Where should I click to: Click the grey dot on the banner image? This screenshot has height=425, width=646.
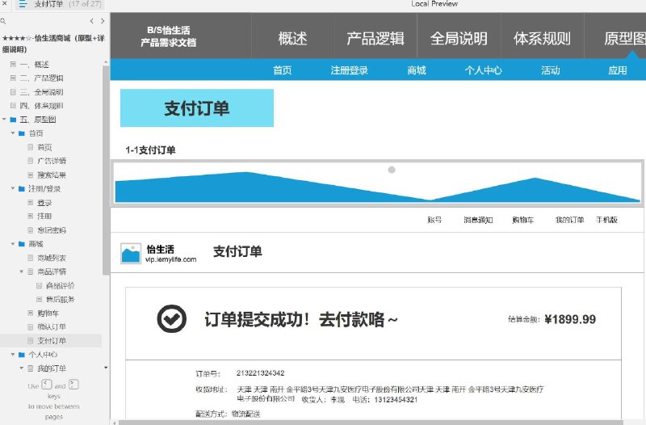(x=392, y=170)
